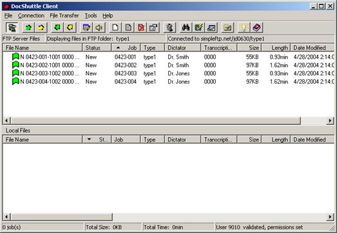Sort server files by Job column

click(x=126, y=48)
